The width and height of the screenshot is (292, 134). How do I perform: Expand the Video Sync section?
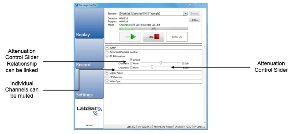(x=107, y=81)
